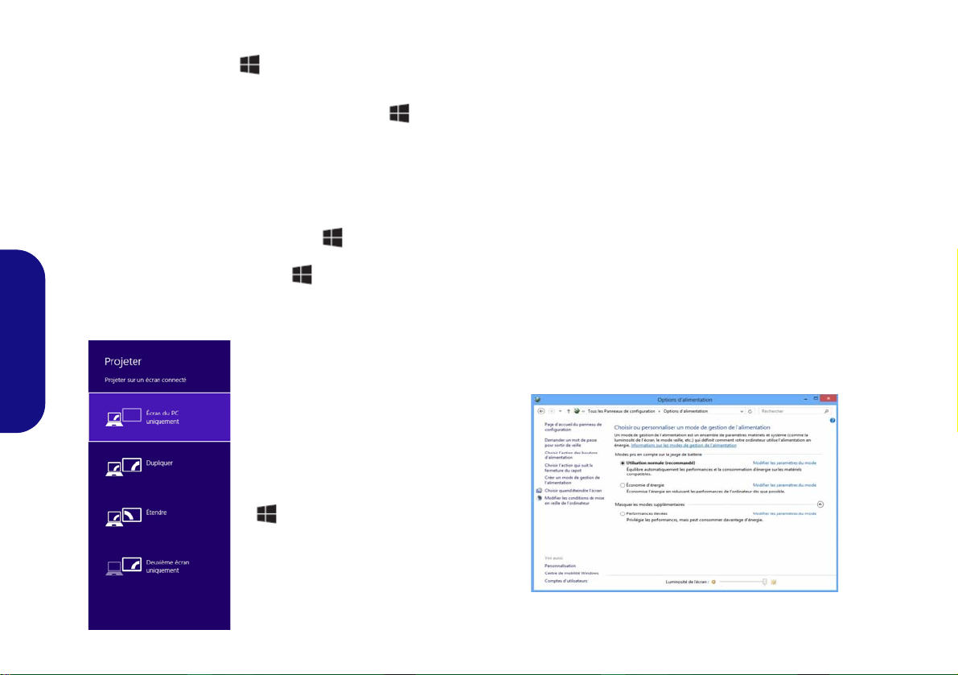Click the magnifier search icon

point(826,411)
